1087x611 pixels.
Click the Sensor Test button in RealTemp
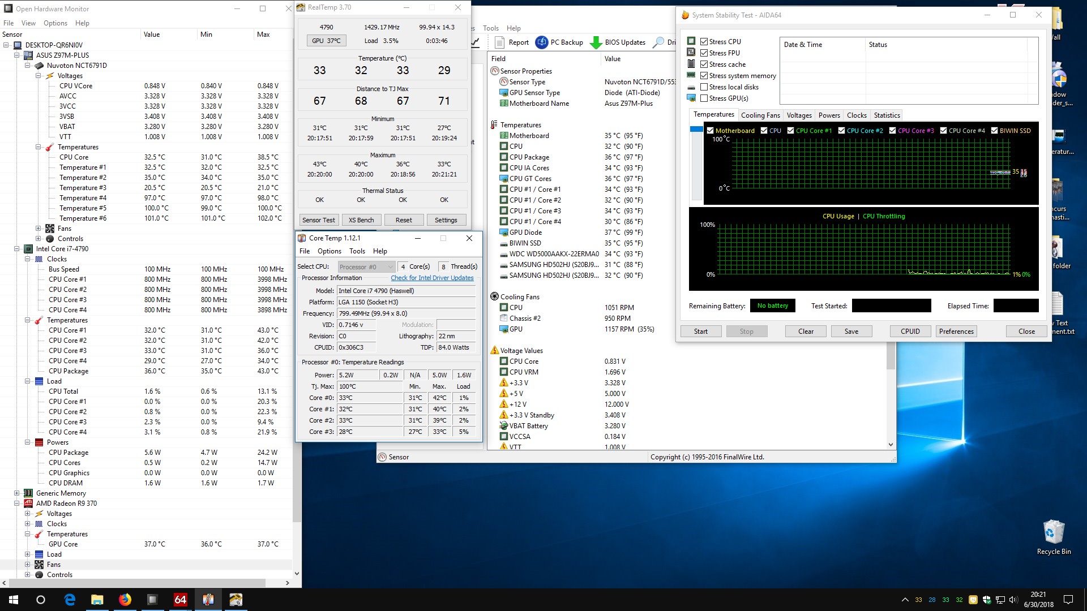(318, 220)
